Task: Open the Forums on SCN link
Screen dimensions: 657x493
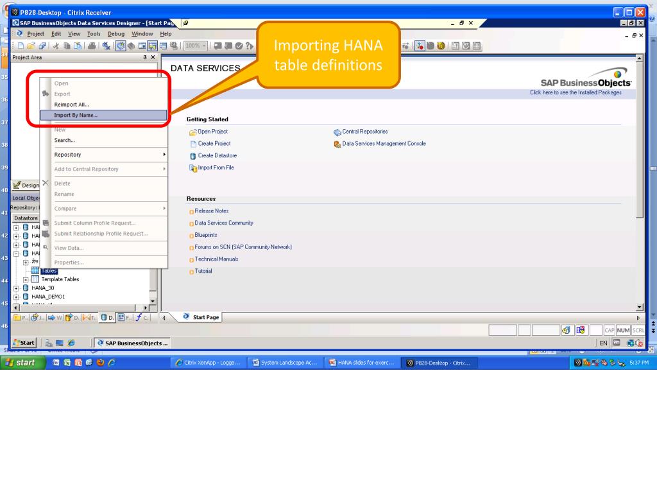Action: (243, 247)
